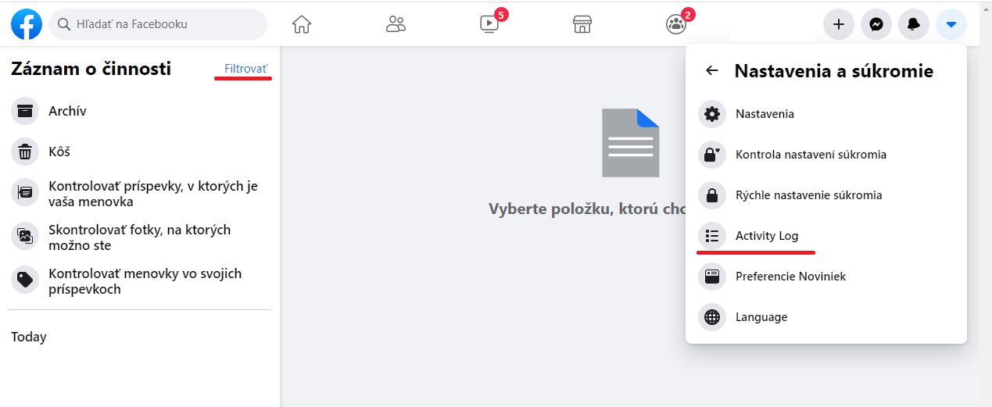Click the Today heading
Image resolution: width=992 pixels, height=407 pixels.
coord(29,337)
